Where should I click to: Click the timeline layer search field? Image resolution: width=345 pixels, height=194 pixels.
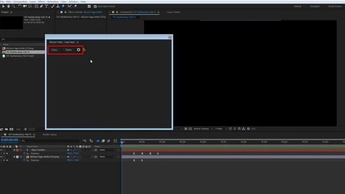tap(50, 141)
